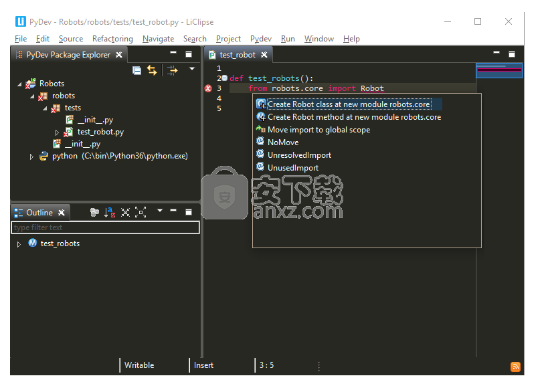Open the Search menu
The image size is (546, 388).
195,39
